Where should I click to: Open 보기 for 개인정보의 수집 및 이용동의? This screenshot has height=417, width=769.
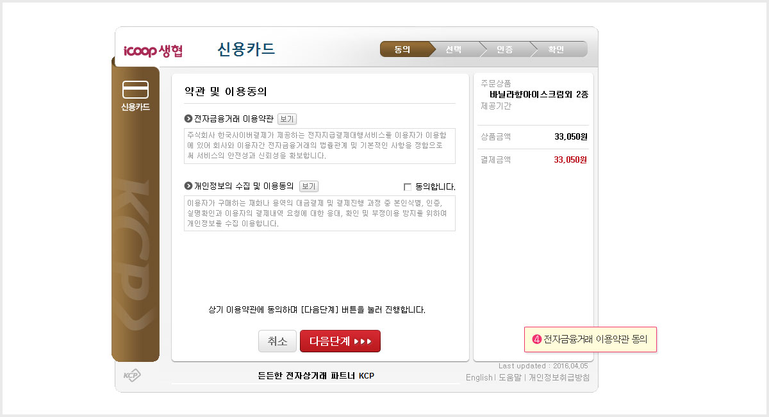(309, 186)
